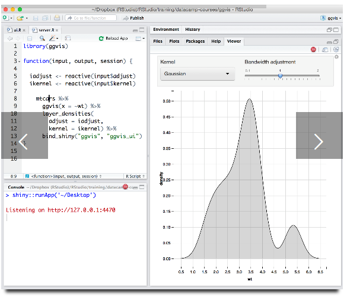Click the Save current document icon in main toolbar
The image size is (347, 297).
click(36, 18)
